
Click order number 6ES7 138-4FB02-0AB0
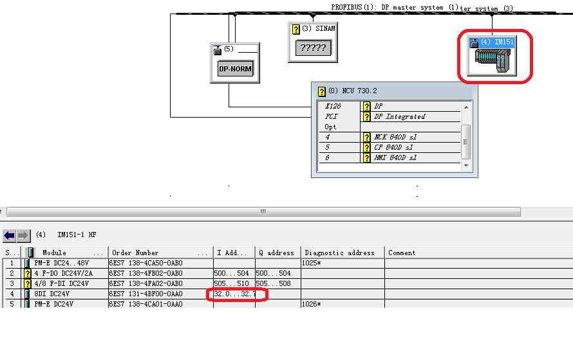tap(146, 273)
